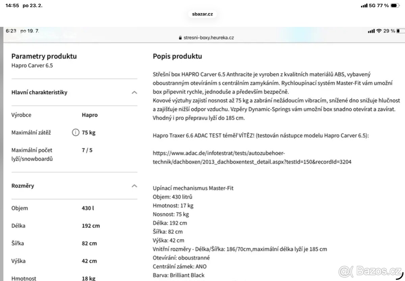This screenshot has height=281, width=405.
Task: Click the Objem: 430 litrů line
Action: coord(172,197)
